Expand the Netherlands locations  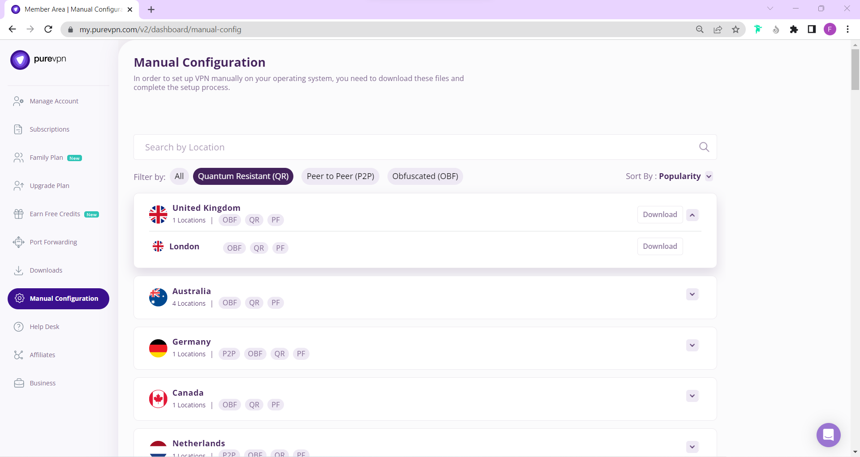point(692,447)
